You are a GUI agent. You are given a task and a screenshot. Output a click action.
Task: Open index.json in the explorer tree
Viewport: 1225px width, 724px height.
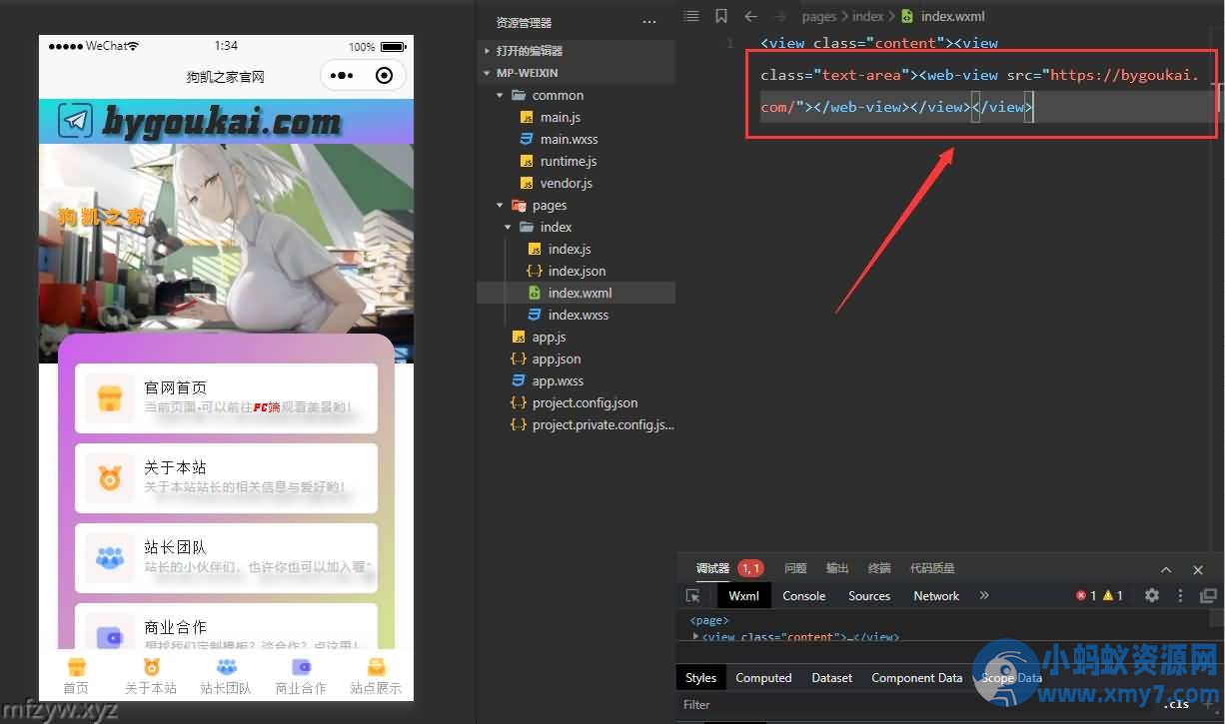point(577,271)
